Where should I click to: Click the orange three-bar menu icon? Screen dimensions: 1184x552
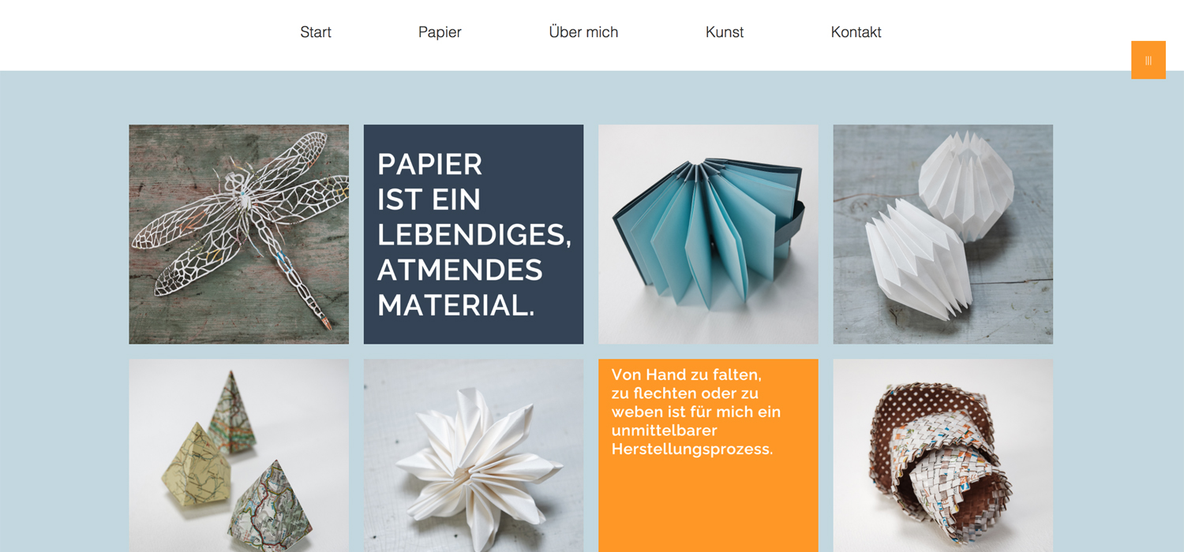pyautogui.click(x=1148, y=60)
